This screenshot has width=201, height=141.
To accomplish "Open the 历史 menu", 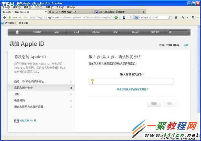I will tap(39, 7).
